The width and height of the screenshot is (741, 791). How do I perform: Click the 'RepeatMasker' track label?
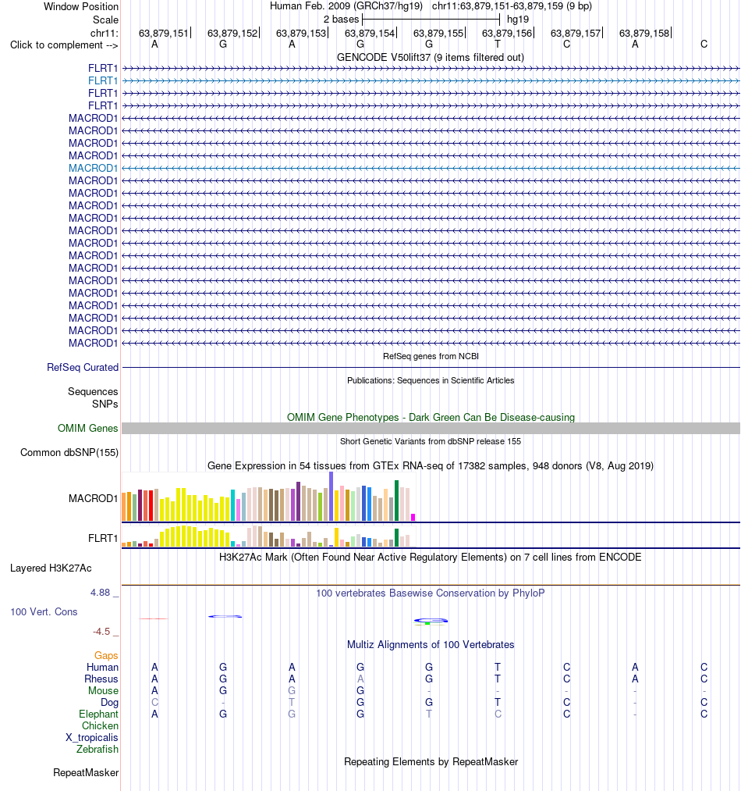pos(87,773)
